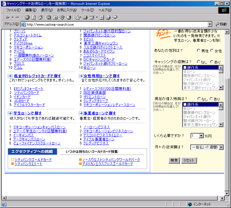Refresh the page using the Refresh icon
The image size is (231, 208).
coord(34,17)
